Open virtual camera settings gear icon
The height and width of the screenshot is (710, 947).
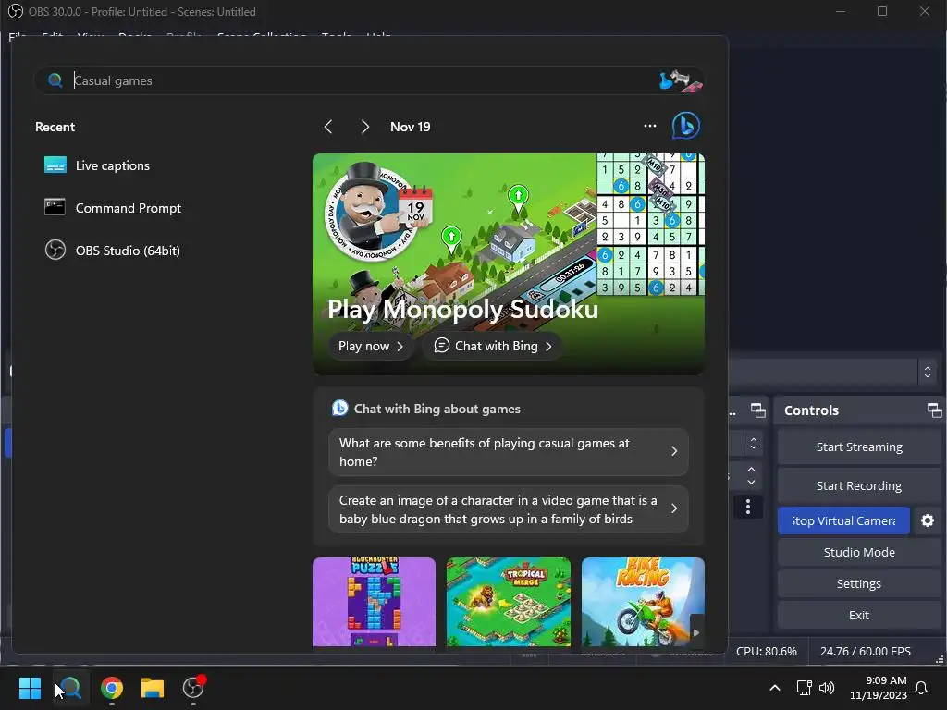point(928,520)
